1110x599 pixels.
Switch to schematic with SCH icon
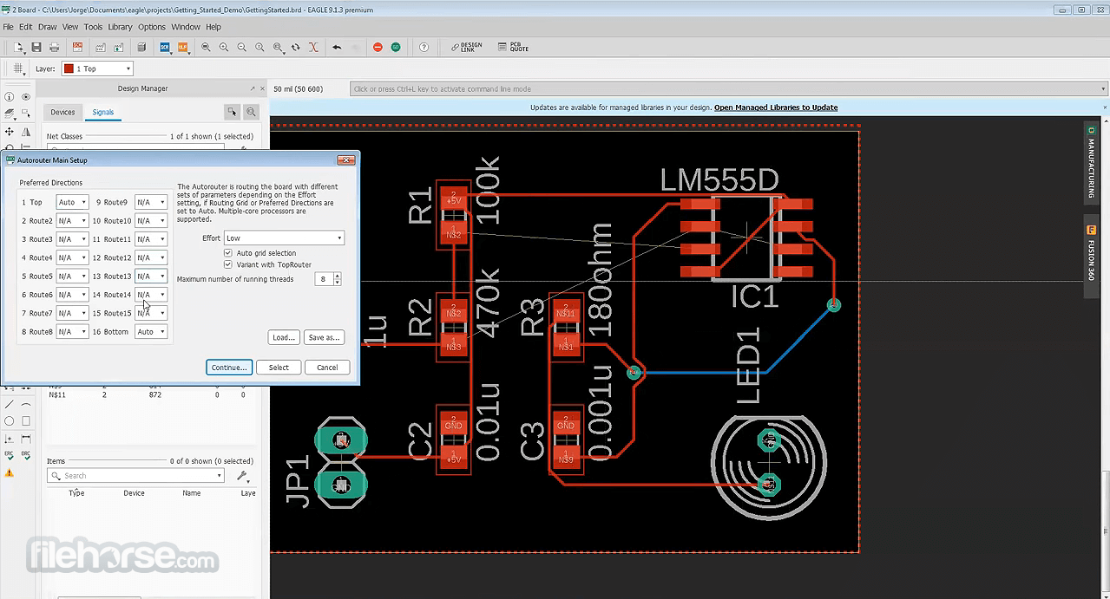click(77, 47)
